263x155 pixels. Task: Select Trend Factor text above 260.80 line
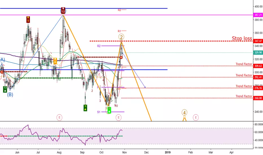click(x=244, y=96)
